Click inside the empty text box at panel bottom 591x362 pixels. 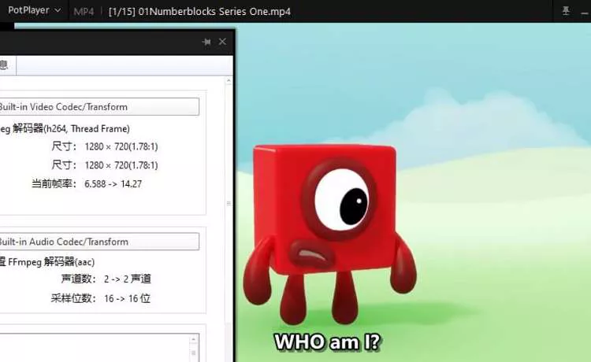(x=95, y=348)
